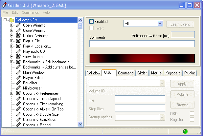Click the Apply button
The image size is (203, 136).
coord(182,84)
